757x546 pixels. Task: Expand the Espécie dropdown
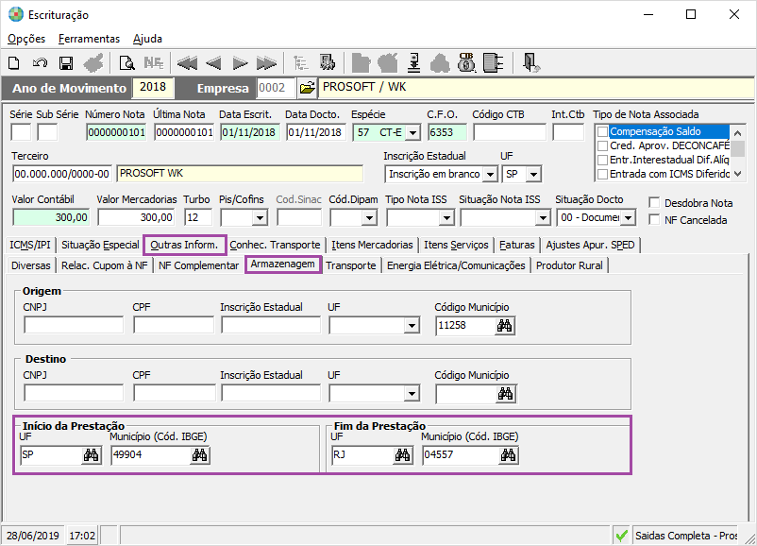pos(412,132)
